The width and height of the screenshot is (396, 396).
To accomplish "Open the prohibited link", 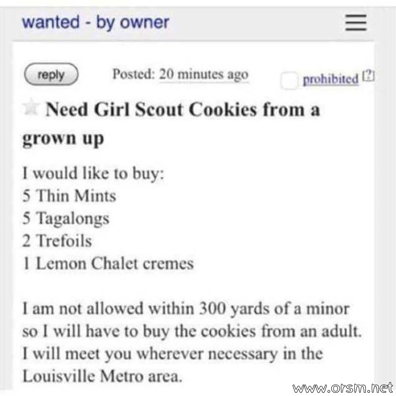I will tap(330, 79).
